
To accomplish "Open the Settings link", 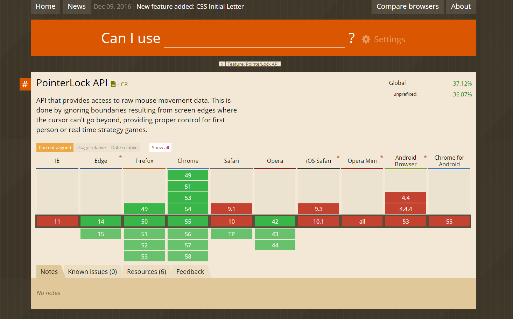I will (389, 39).
